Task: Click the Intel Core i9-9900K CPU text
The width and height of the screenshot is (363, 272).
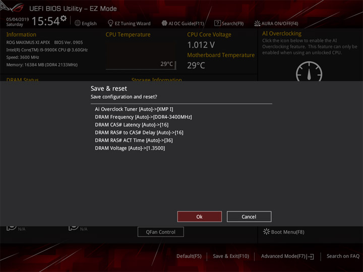Action: tap(47, 50)
